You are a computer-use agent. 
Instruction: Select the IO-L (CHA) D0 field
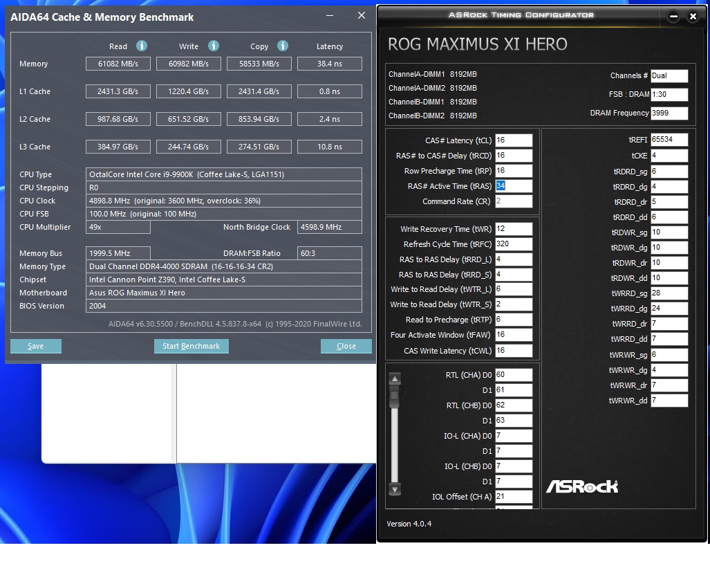click(x=514, y=436)
